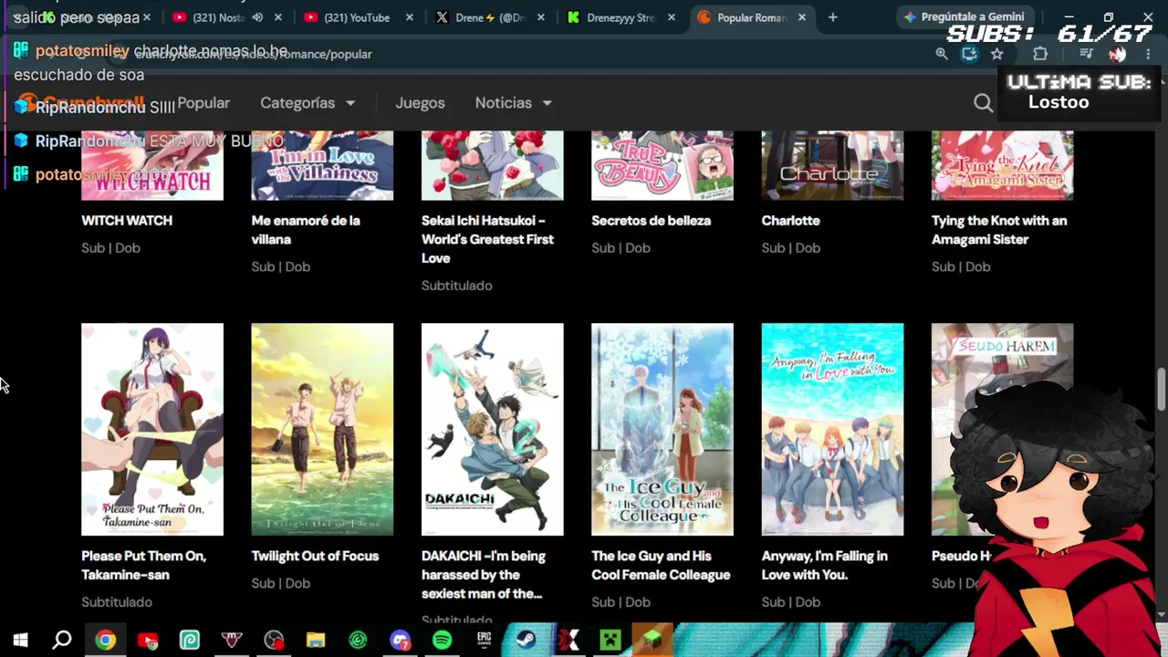Open the Popular nav item
Viewport: 1168px width, 657px height.
[203, 103]
